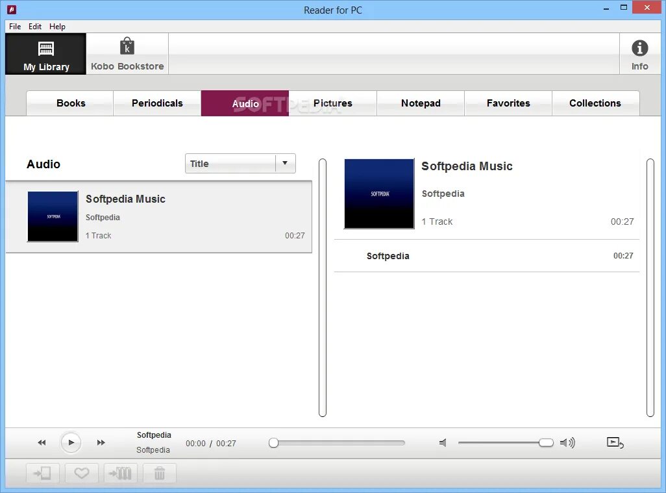Skip to next track
Screen dimensions: 666x493
[x=101, y=443]
